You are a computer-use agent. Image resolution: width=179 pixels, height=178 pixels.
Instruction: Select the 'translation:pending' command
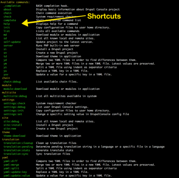pyautogui.click(x=18, y=147)
